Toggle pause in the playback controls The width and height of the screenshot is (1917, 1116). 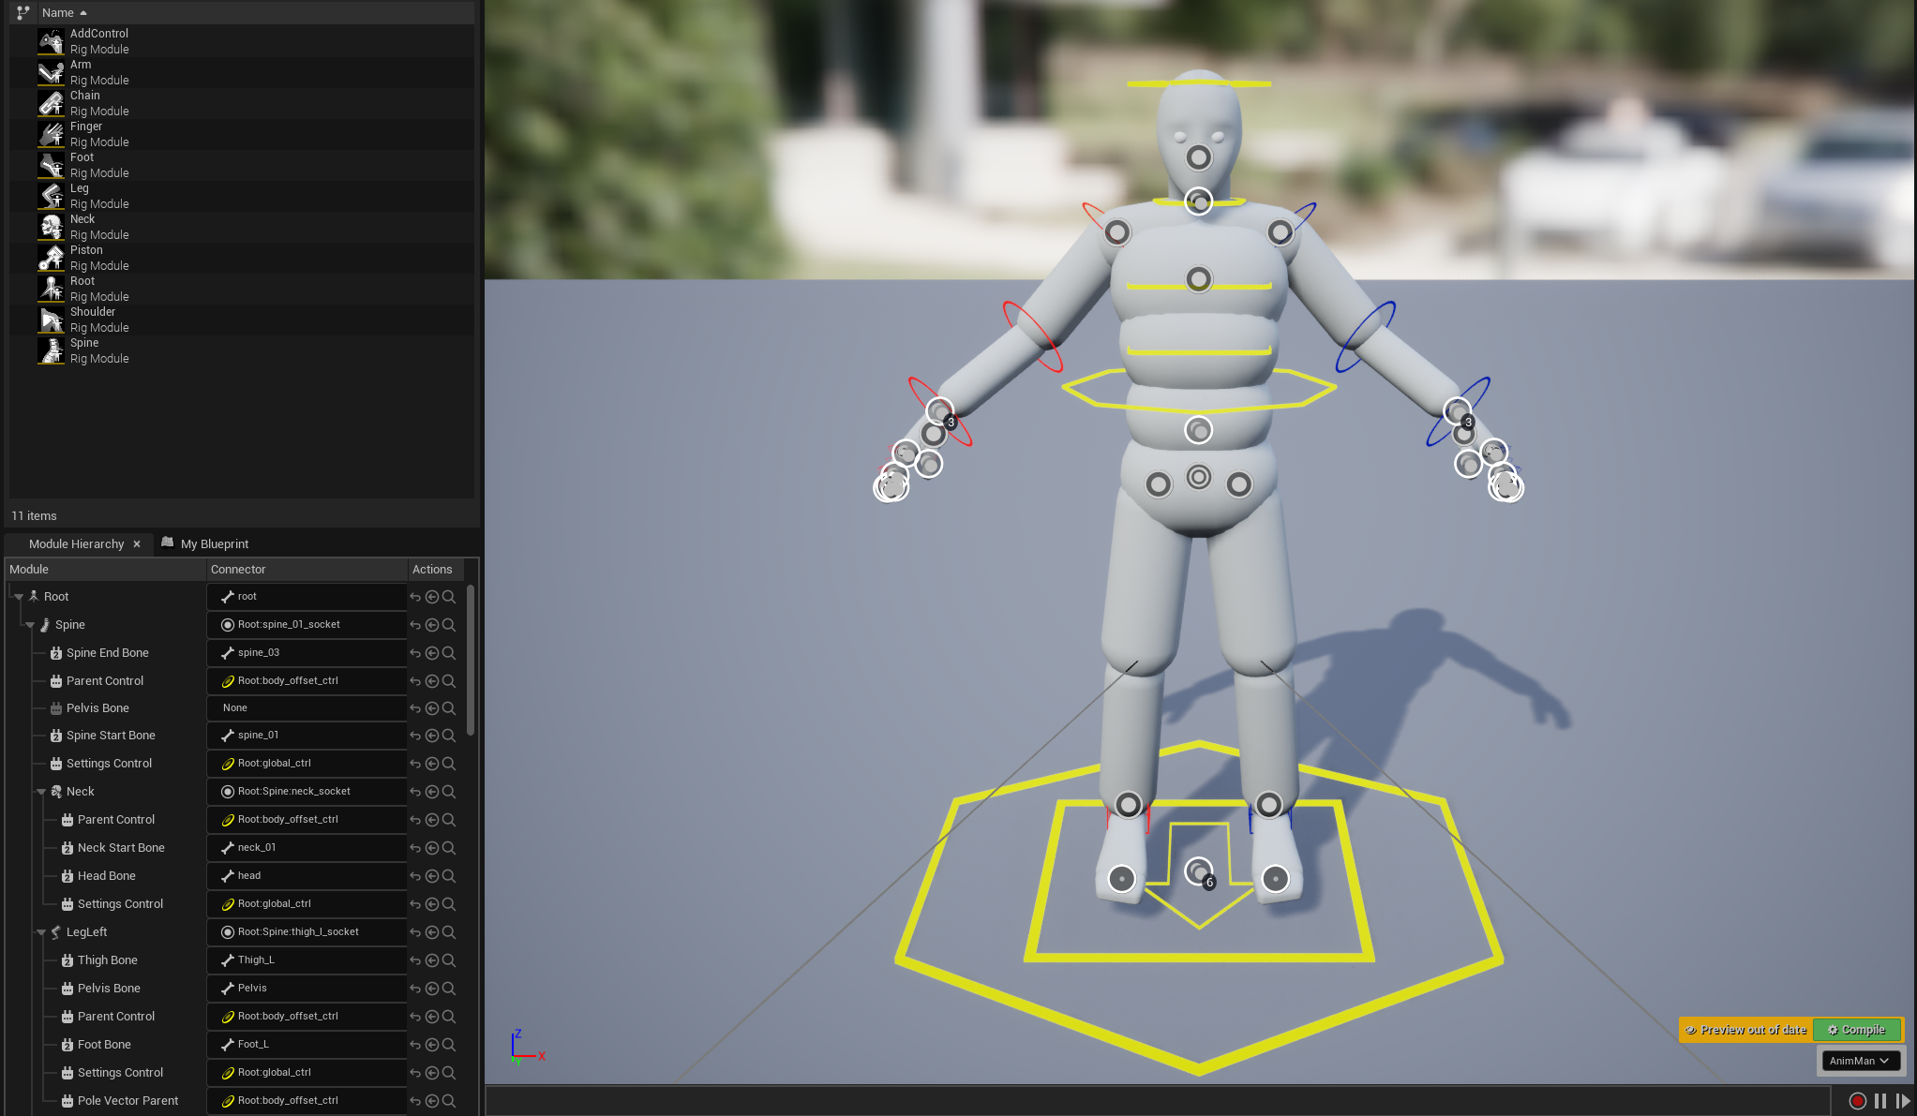[x=1880, y=1101]
